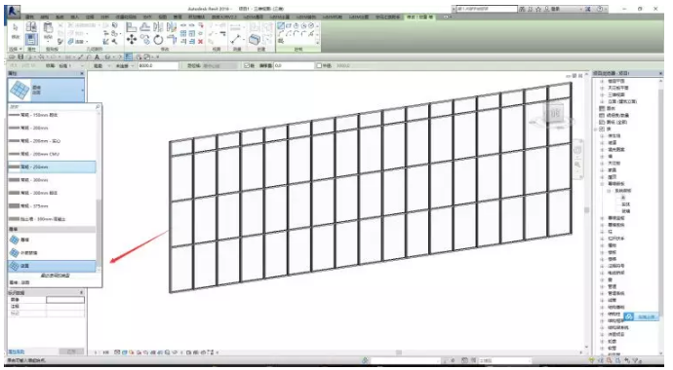Switch to the 建筑 ribbon tab

click(29, 18)
